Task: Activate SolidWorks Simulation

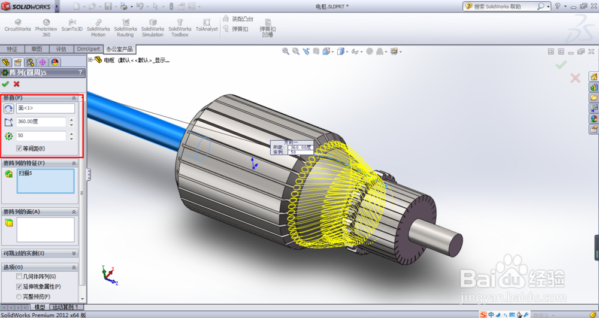Action: (153, 28)
